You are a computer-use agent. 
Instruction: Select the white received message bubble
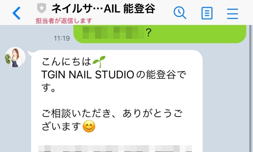pos(117,101)
